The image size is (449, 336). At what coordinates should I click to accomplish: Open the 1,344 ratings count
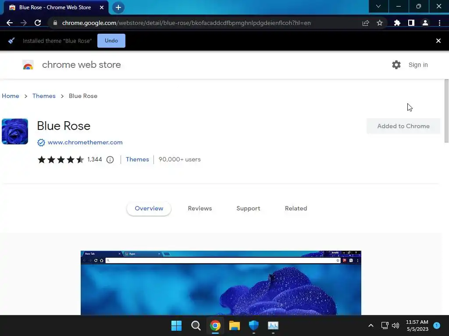click(x=95, y=159)
